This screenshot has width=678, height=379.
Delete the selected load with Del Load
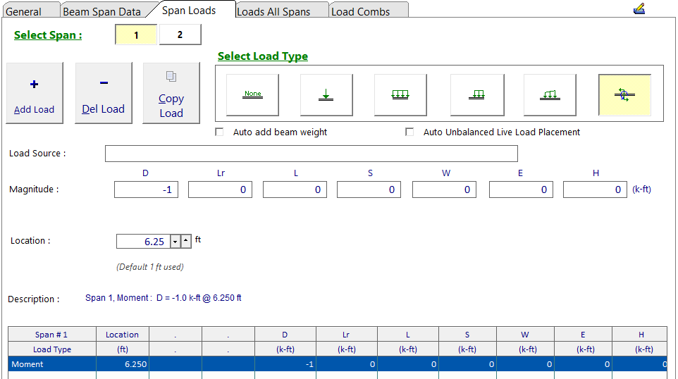coord(104,94)
